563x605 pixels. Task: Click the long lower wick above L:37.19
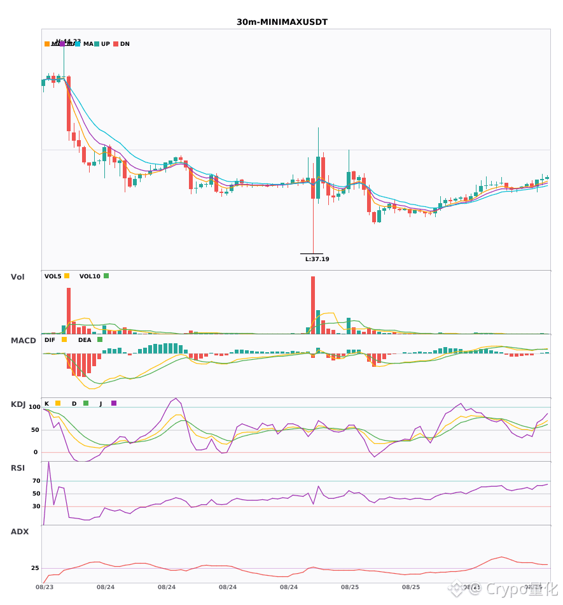point(313,226)
